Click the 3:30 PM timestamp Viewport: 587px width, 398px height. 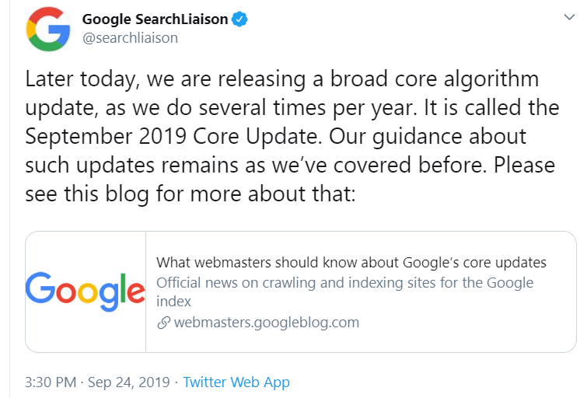pyautogui.click(x=51, y=382)
